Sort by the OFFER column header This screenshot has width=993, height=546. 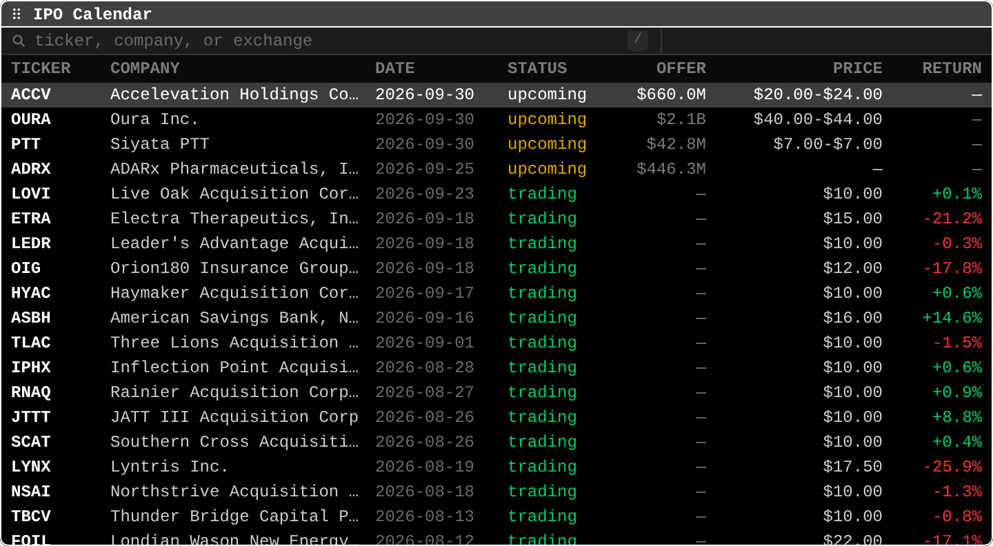[x=681, y=68]
